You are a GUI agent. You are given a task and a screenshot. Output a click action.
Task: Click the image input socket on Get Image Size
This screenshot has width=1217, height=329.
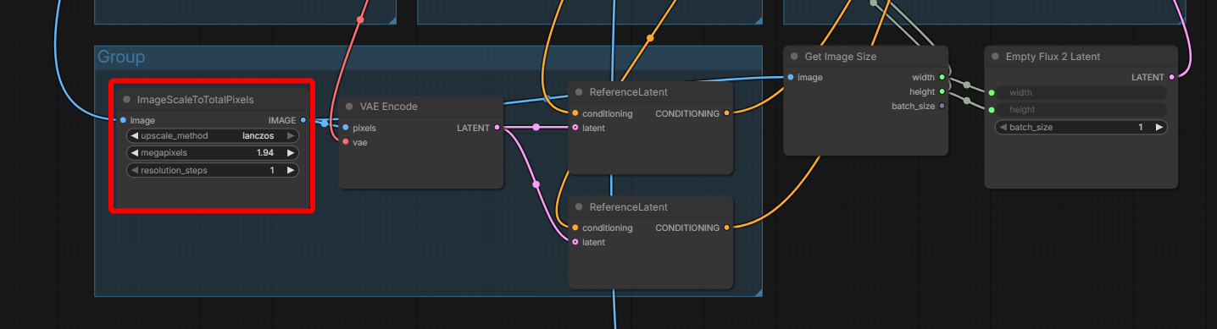click(x=791, y=77)
